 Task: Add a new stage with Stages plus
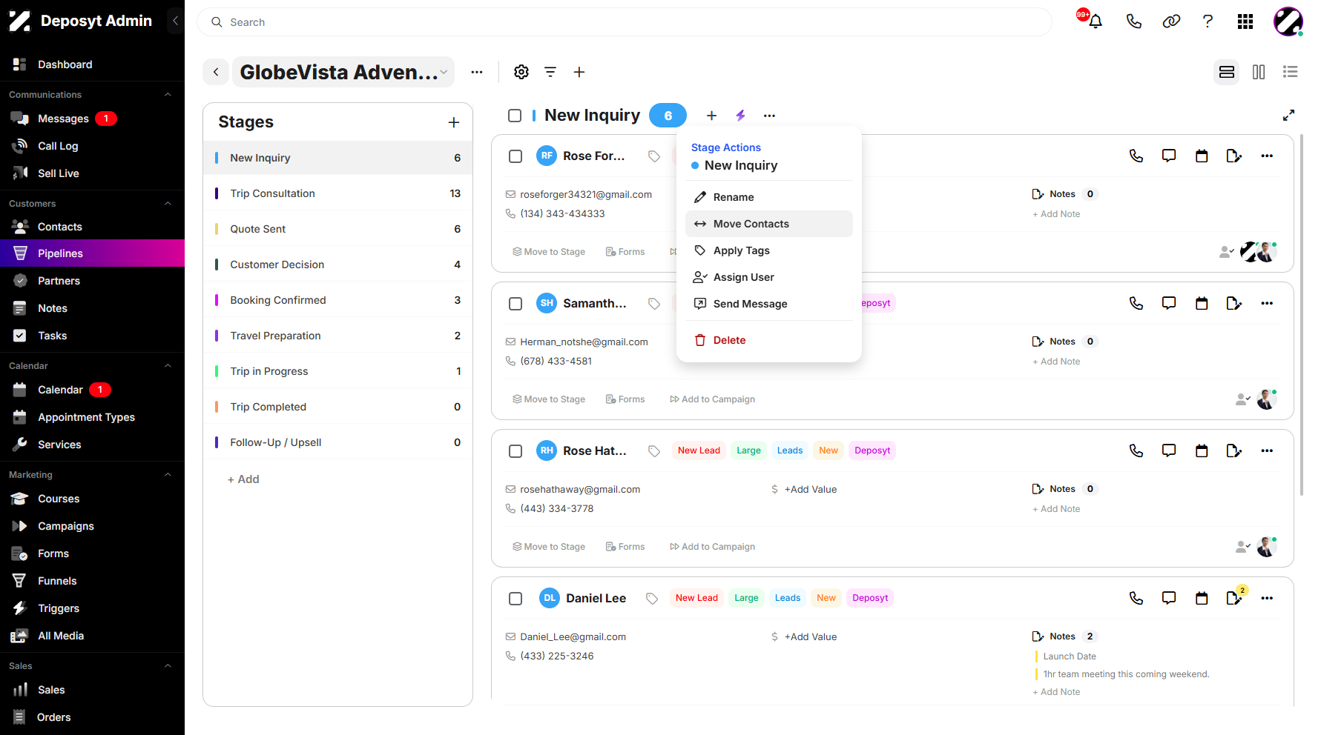[454, 122]
